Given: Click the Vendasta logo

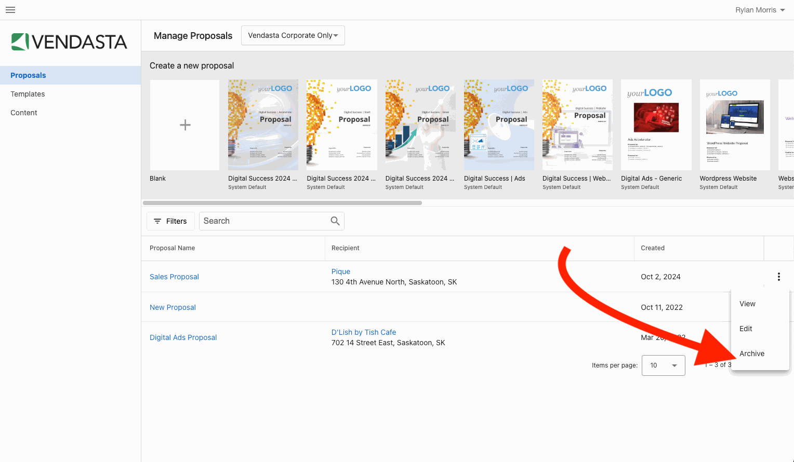Looking at the screenshot, I should (69, 42).
